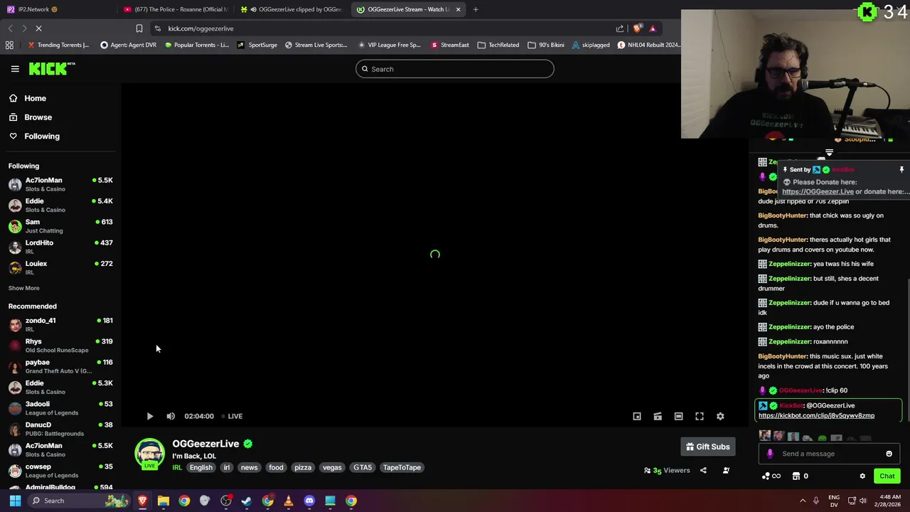Share the OGGeezerLive stream
The height and width of the screenshot is (512, 910).
click(x=703, y=470)
